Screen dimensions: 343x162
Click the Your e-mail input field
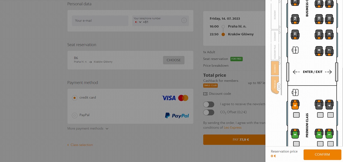click(x=100, y=21)
